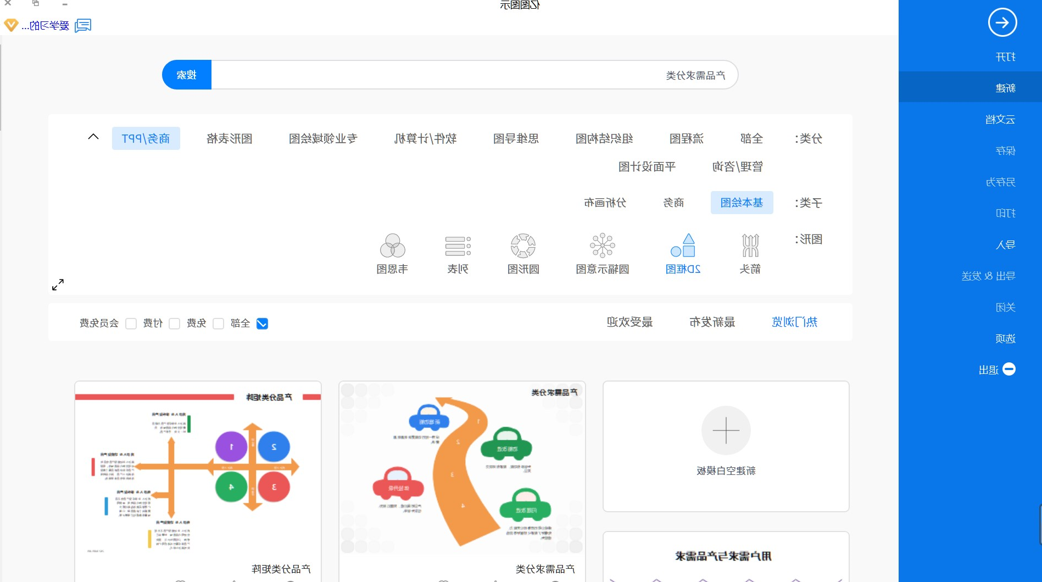Screen dimensions: 1042x582
Task: Select the 商务 subcategory
Action: (673, 203)
